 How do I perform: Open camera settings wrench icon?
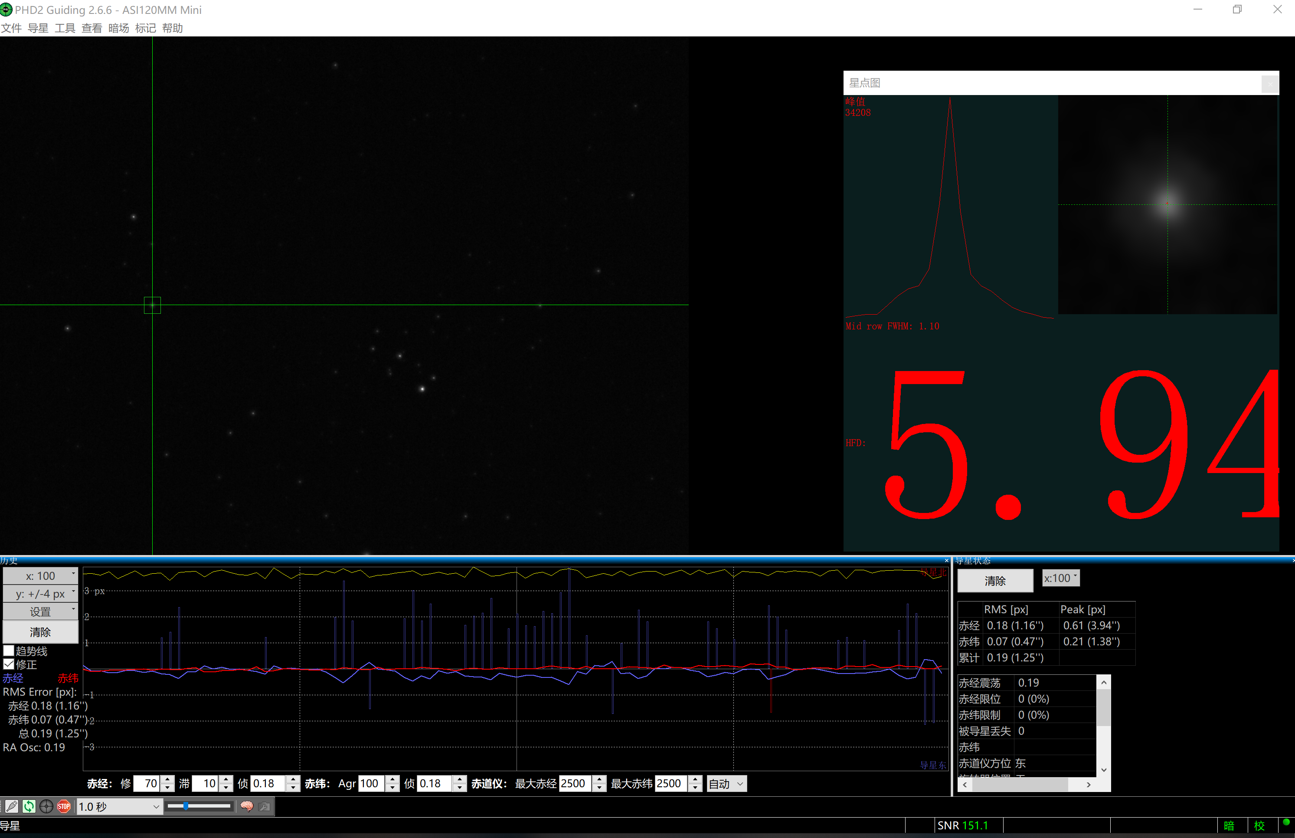click(x=265, y=806)
